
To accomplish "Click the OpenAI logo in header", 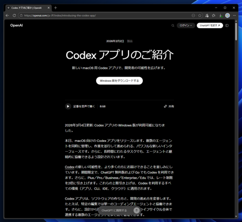I will [17, 25].
